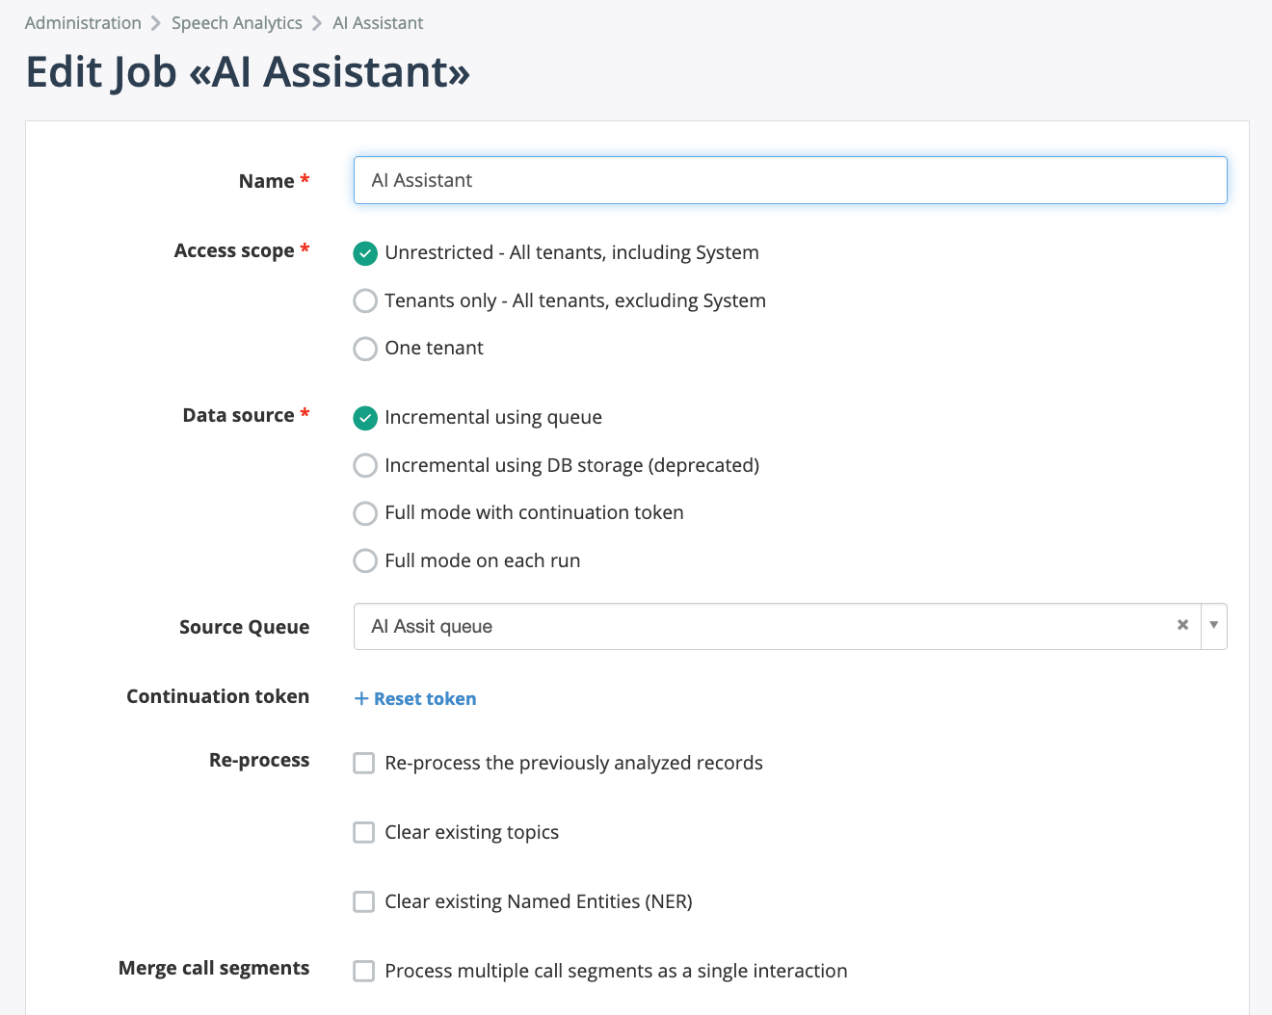This screenshot has width=1272, height=1015.
Task: Click the AI Assistant breadcrumb item
Action: (x=378, y=23)
